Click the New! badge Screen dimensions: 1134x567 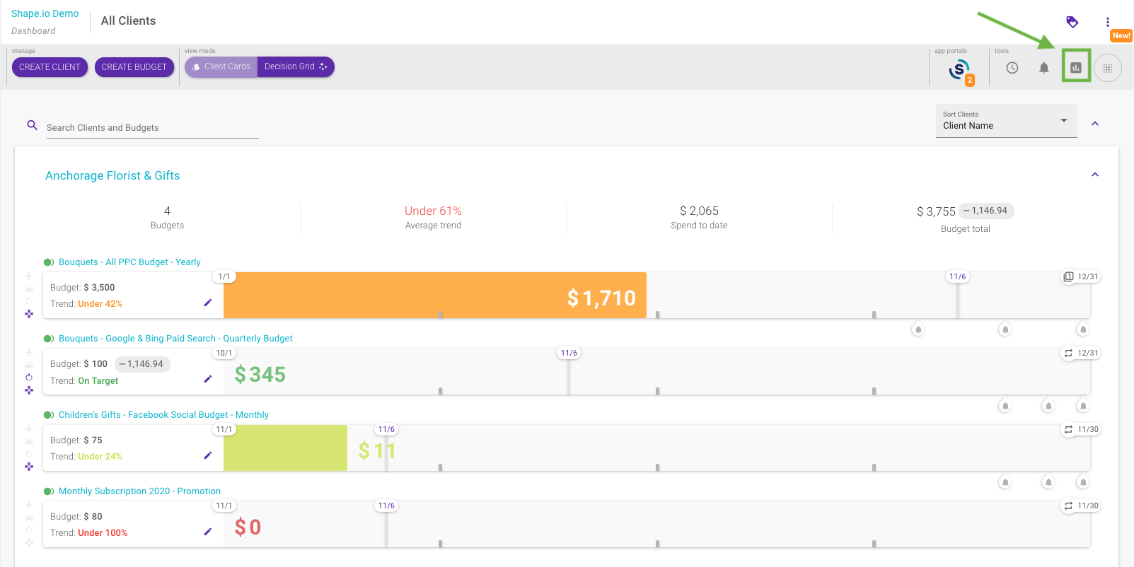[1121, 35]
